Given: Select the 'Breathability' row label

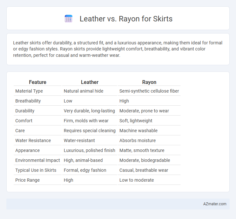Looking at the screenshot, I should (28, 101).
